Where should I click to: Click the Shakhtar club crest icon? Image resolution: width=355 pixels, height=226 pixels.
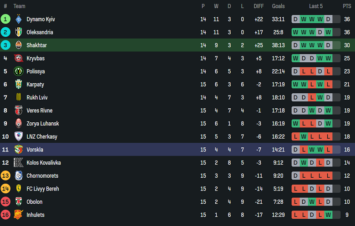[19, 45]
